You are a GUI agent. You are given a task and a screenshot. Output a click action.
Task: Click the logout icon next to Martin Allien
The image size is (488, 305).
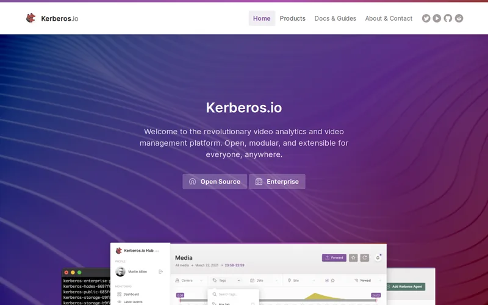160,271
